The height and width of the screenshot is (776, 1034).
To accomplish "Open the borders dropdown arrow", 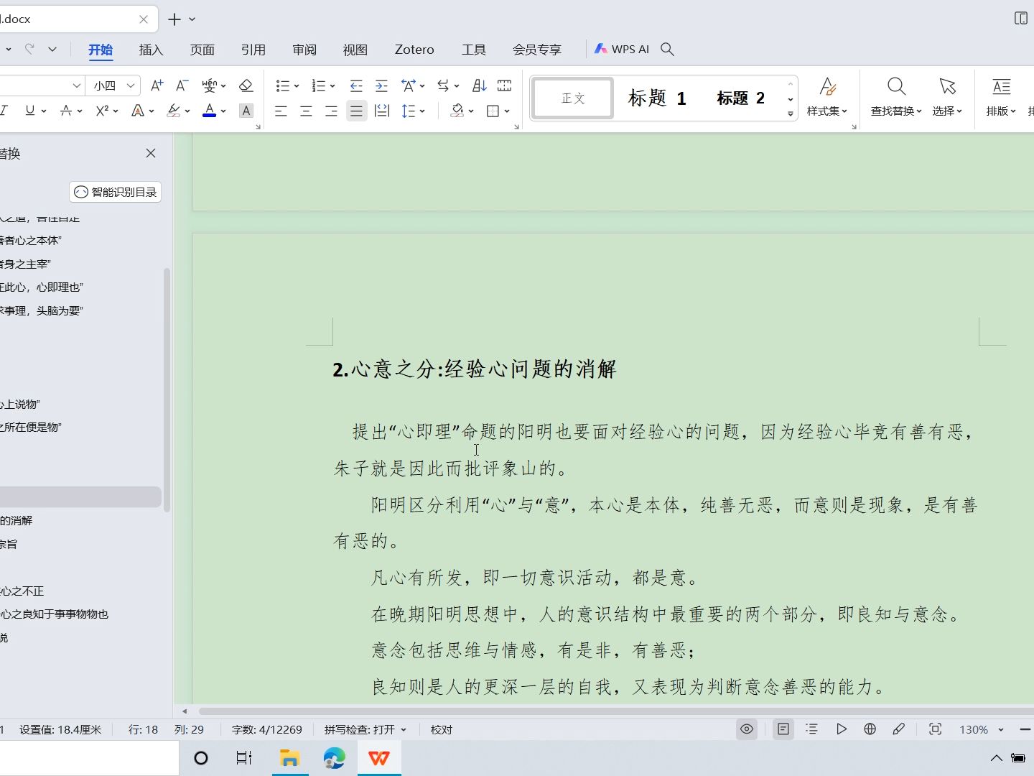I will pos(507,111).
